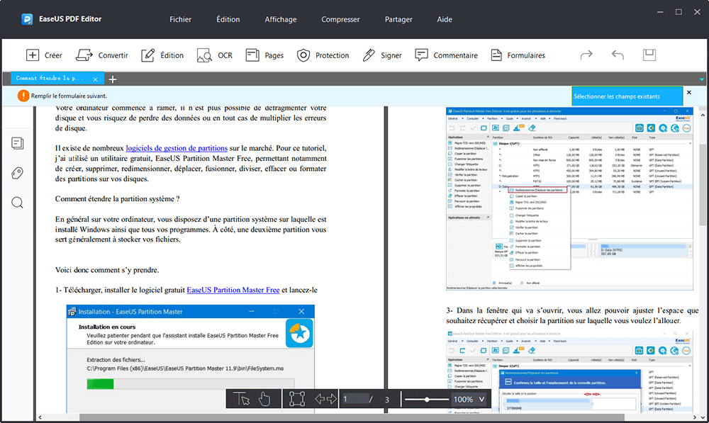Click the redo arrow icon
The image size is (709, 423).
(x=586, y=55)
